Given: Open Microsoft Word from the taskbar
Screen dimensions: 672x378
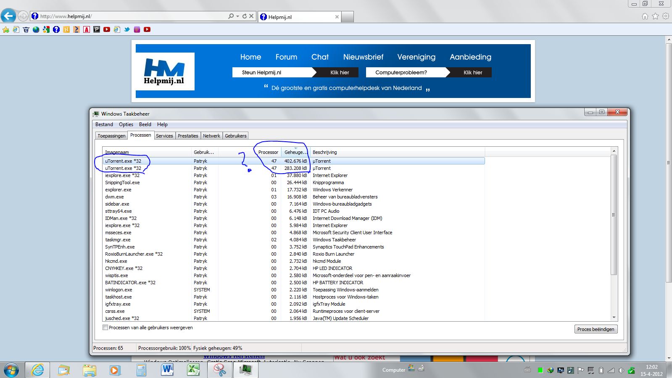Looking at the screenshot, I should tap(167, 370).
